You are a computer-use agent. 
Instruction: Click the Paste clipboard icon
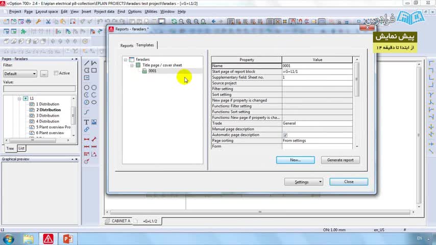coord(63,21)
